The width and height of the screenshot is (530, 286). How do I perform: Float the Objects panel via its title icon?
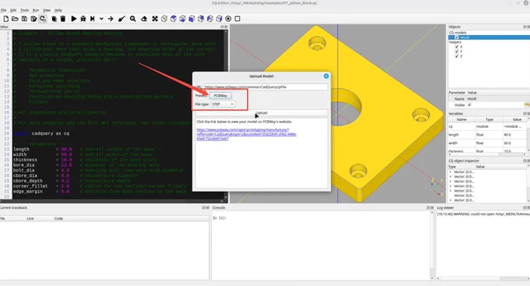click(525, 26)
